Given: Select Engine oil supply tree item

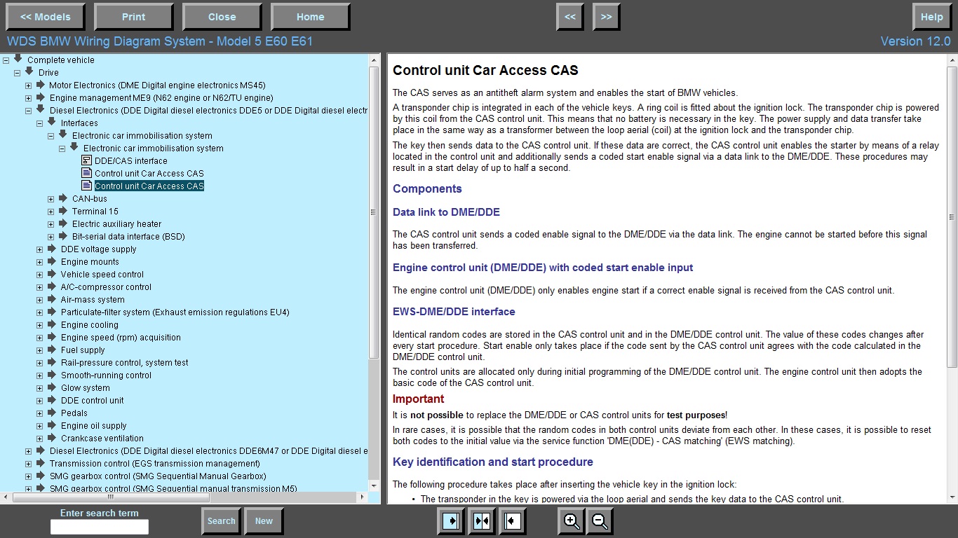Looking at the screenshot, I should point(93,426).
